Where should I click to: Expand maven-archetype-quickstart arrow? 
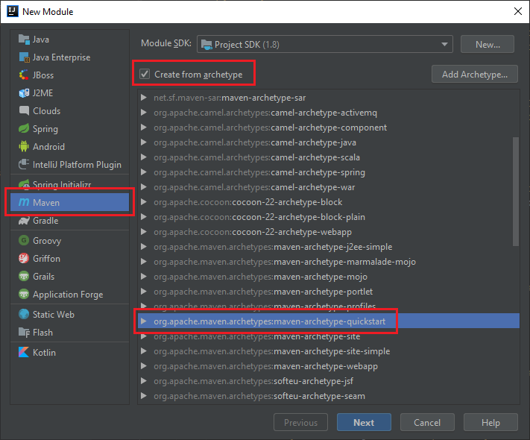tap(144, 321)
